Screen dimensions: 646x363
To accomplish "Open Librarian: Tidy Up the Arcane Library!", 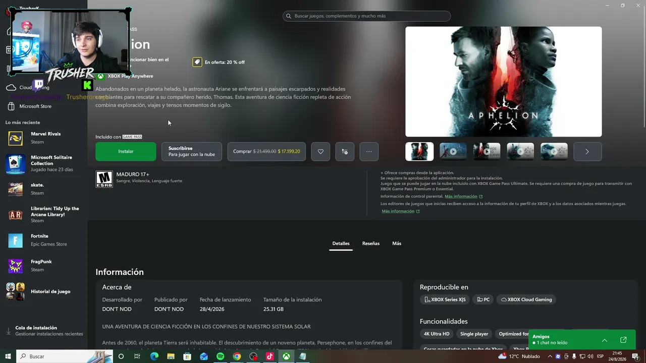I will point(43,214).
